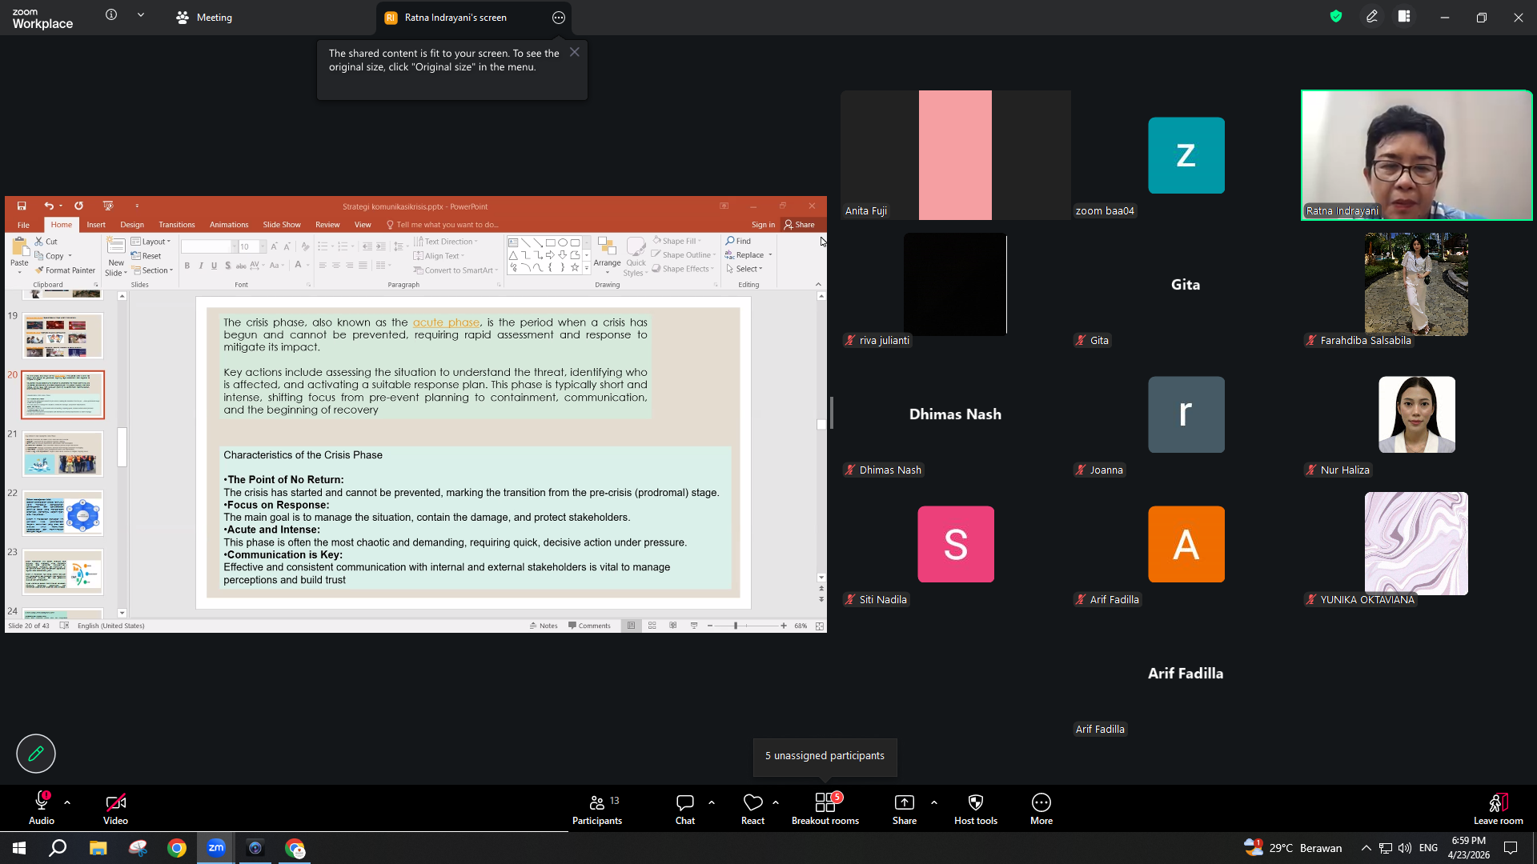Switch to the Meeting tab

[204, 18]
